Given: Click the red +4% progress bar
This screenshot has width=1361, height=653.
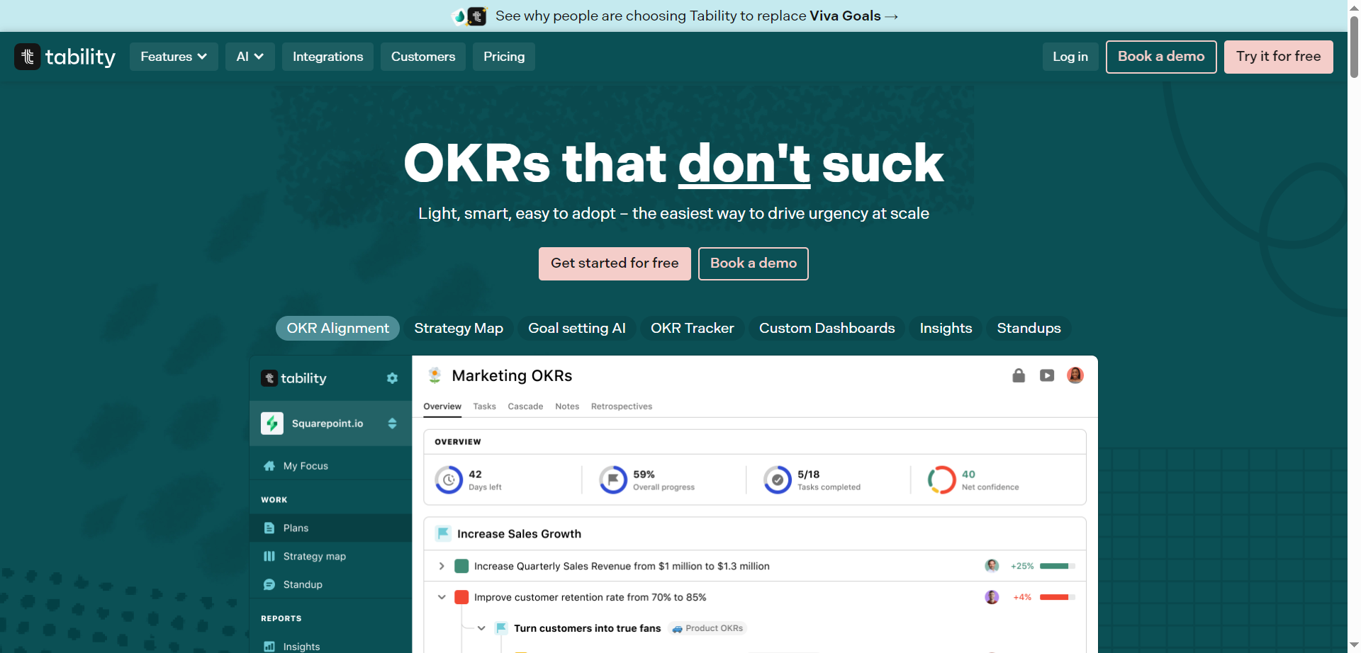Looking at the screenshot, I should click(x=1058, y=597).
